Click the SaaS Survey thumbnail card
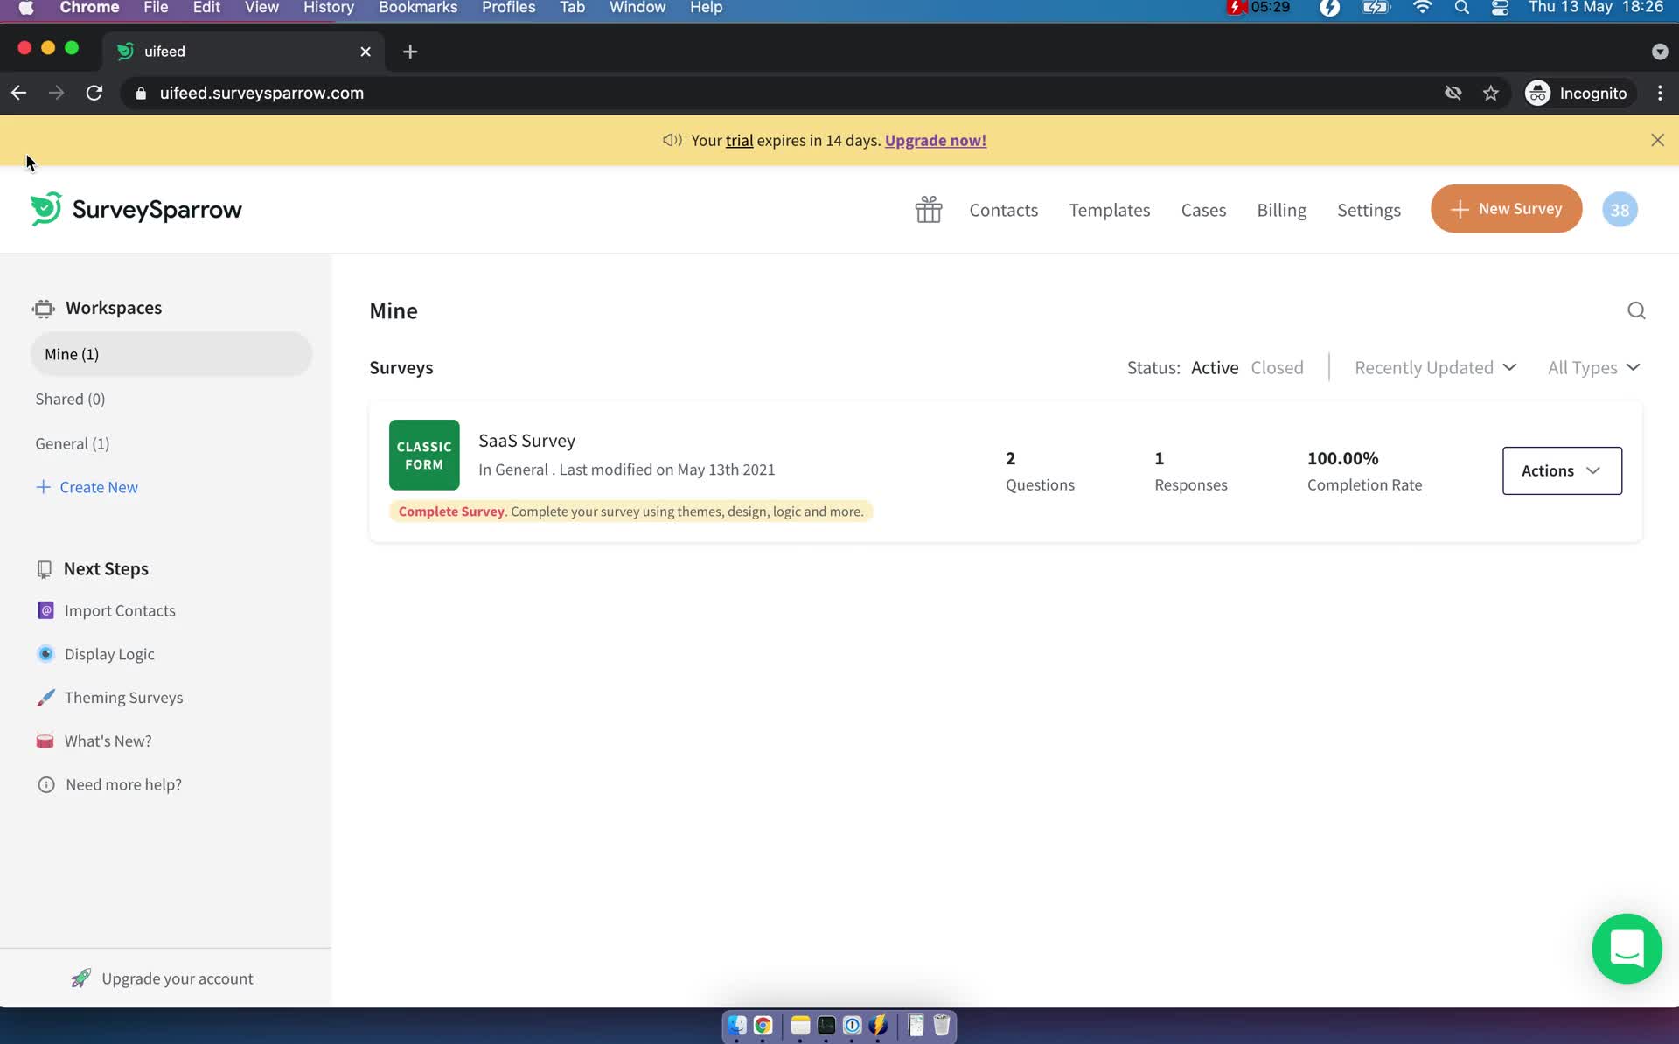 (425, 455)
